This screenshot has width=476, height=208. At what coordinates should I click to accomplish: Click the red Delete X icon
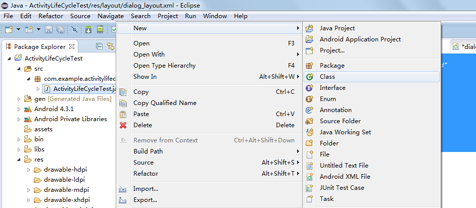[x=123, y=125]
